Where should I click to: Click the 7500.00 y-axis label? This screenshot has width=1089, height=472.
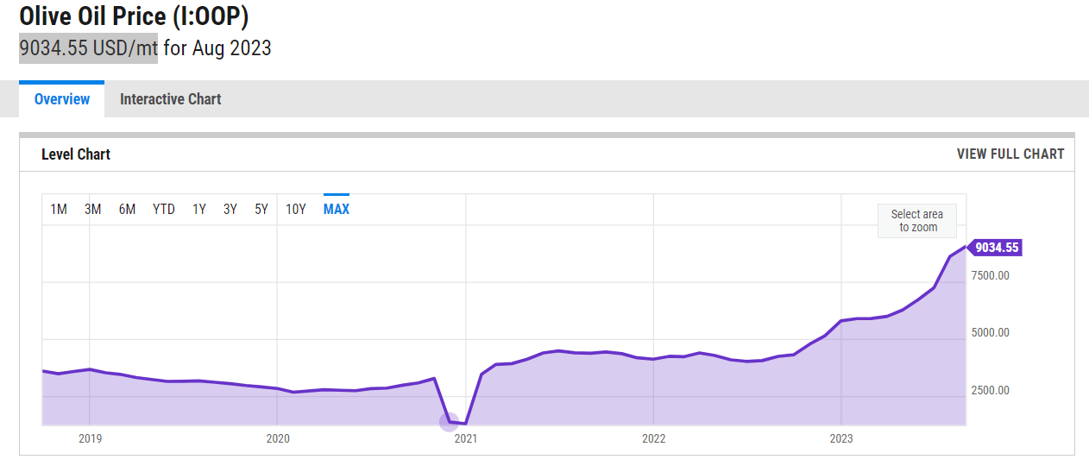[991, 275]
